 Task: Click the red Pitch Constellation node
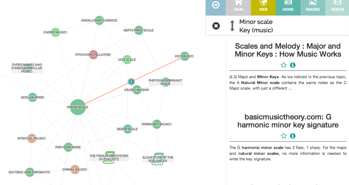(93, 55)
